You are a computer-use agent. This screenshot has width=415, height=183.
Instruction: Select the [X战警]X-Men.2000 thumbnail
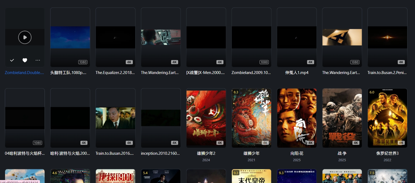tap(206, 37)
